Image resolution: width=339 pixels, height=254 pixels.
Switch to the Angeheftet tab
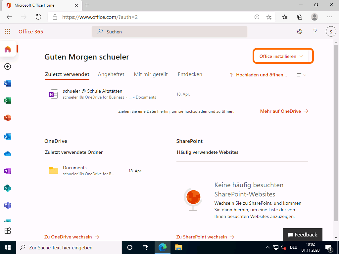coord(111,74)
